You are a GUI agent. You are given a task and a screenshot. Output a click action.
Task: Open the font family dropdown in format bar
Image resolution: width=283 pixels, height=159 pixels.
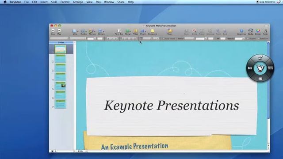59,38
